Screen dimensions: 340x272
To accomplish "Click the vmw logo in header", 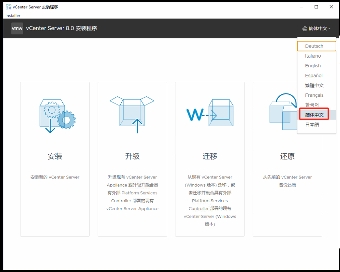I will (17, 28).
